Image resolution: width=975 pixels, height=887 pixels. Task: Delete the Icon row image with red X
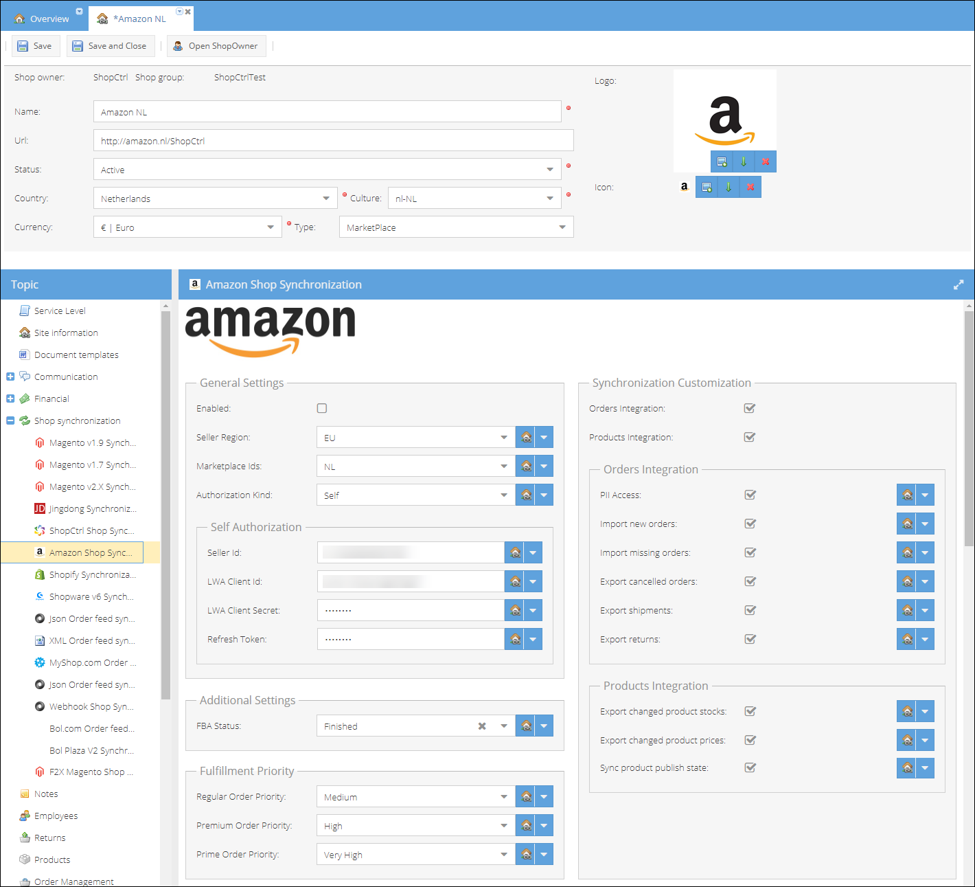[x=750, y=187]
